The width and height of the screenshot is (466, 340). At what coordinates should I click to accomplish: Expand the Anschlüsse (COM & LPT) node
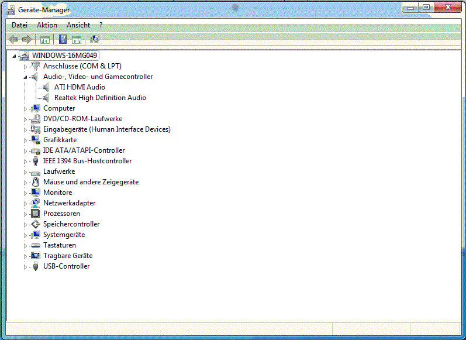tap(25, 67)
